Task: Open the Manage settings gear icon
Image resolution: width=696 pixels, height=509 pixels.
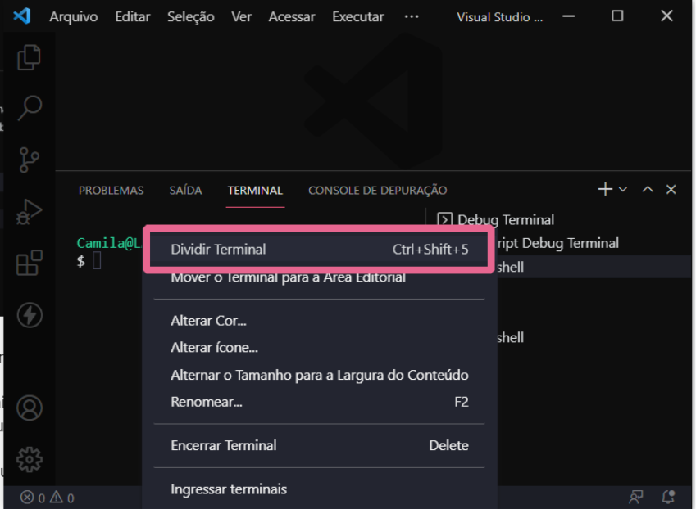Action: tap(29, 459)
